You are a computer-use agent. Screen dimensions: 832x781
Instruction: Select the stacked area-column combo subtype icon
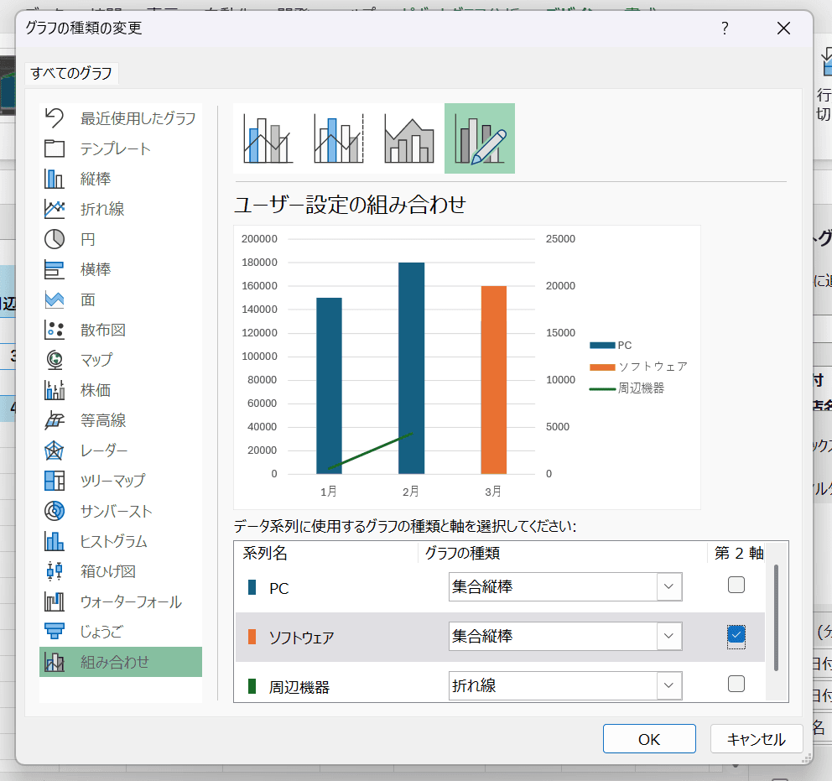coord(408,138)
